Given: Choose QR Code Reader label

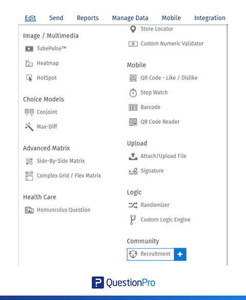Looking at the screenshot, I should pos(160,122).
